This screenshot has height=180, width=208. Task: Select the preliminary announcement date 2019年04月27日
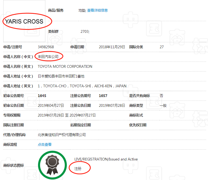51,105
